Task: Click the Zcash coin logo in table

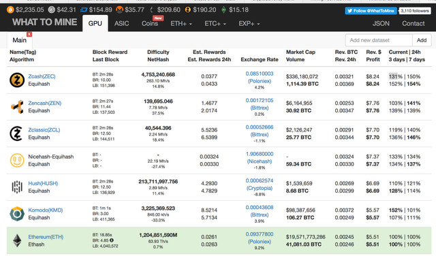Action: (x=17, y=80)
